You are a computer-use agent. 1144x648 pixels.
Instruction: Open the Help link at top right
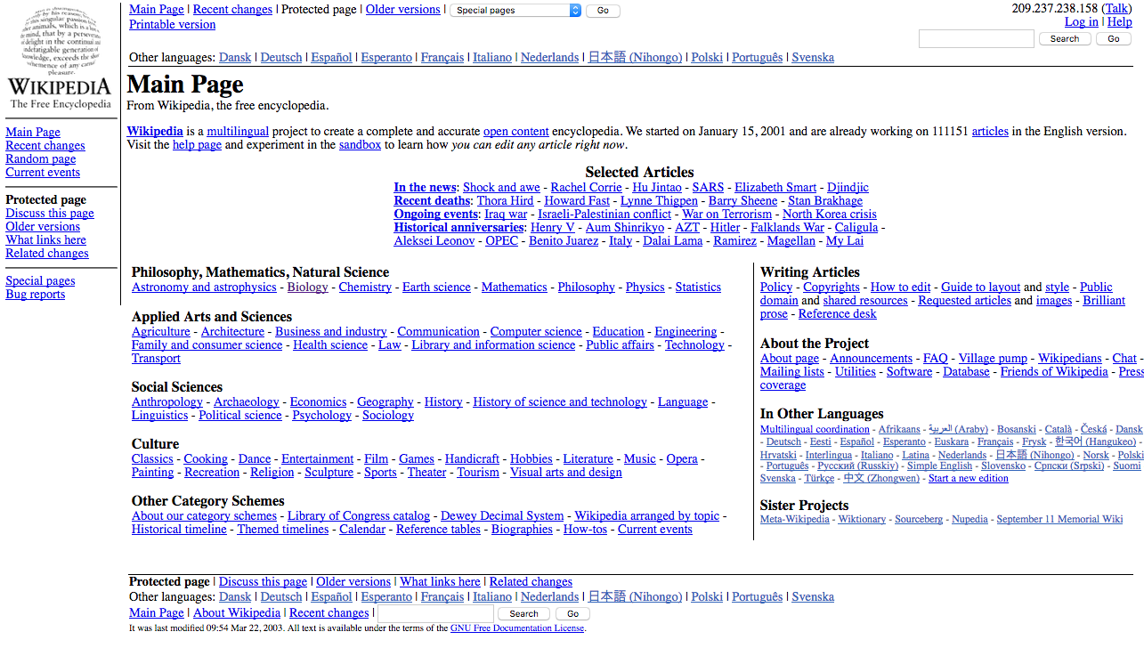pyautogui.click(x=1119, y=22)
